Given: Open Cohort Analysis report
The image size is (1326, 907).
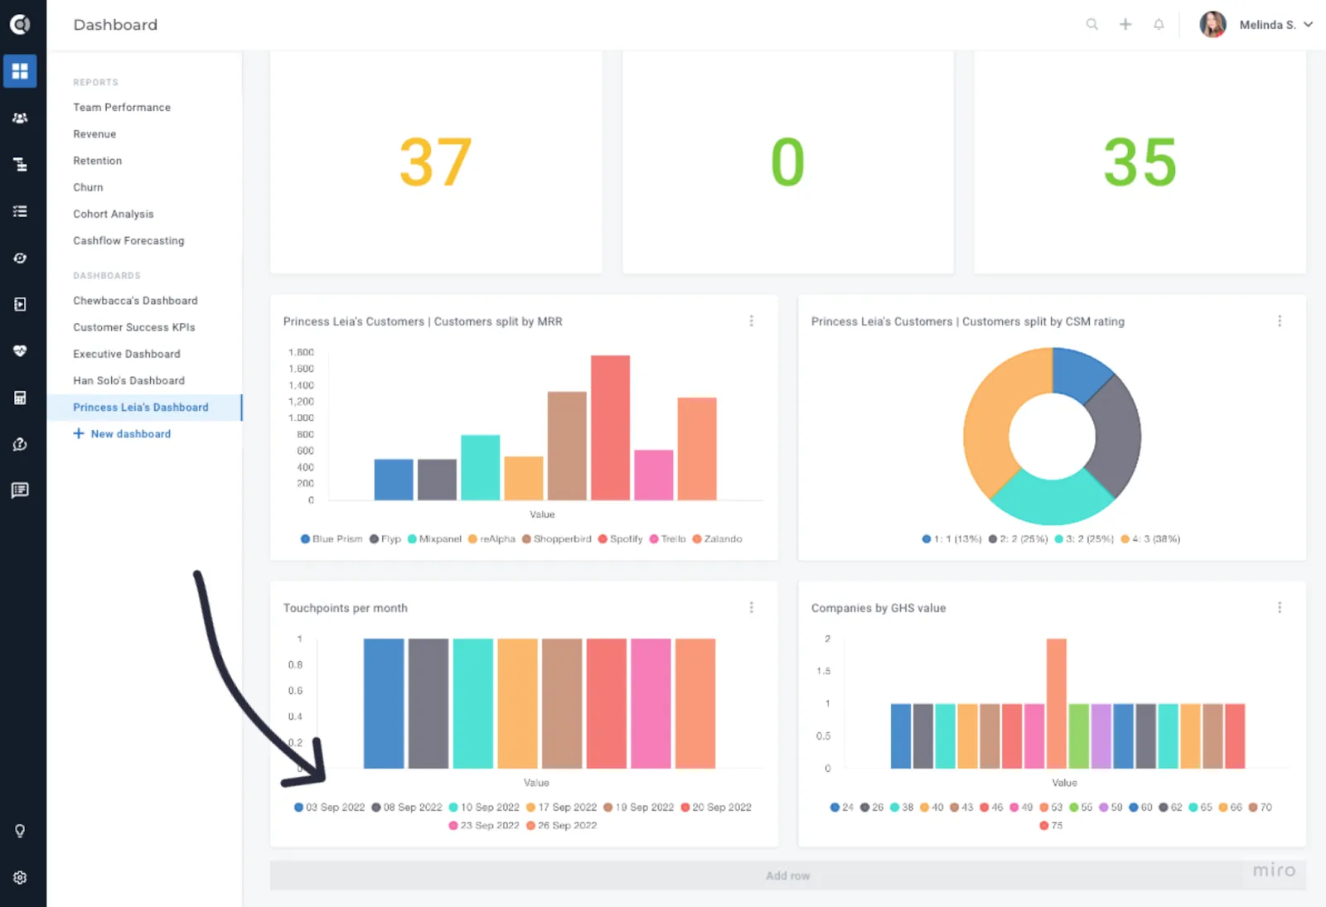Looking at the screenshot, I should point(114,214).
